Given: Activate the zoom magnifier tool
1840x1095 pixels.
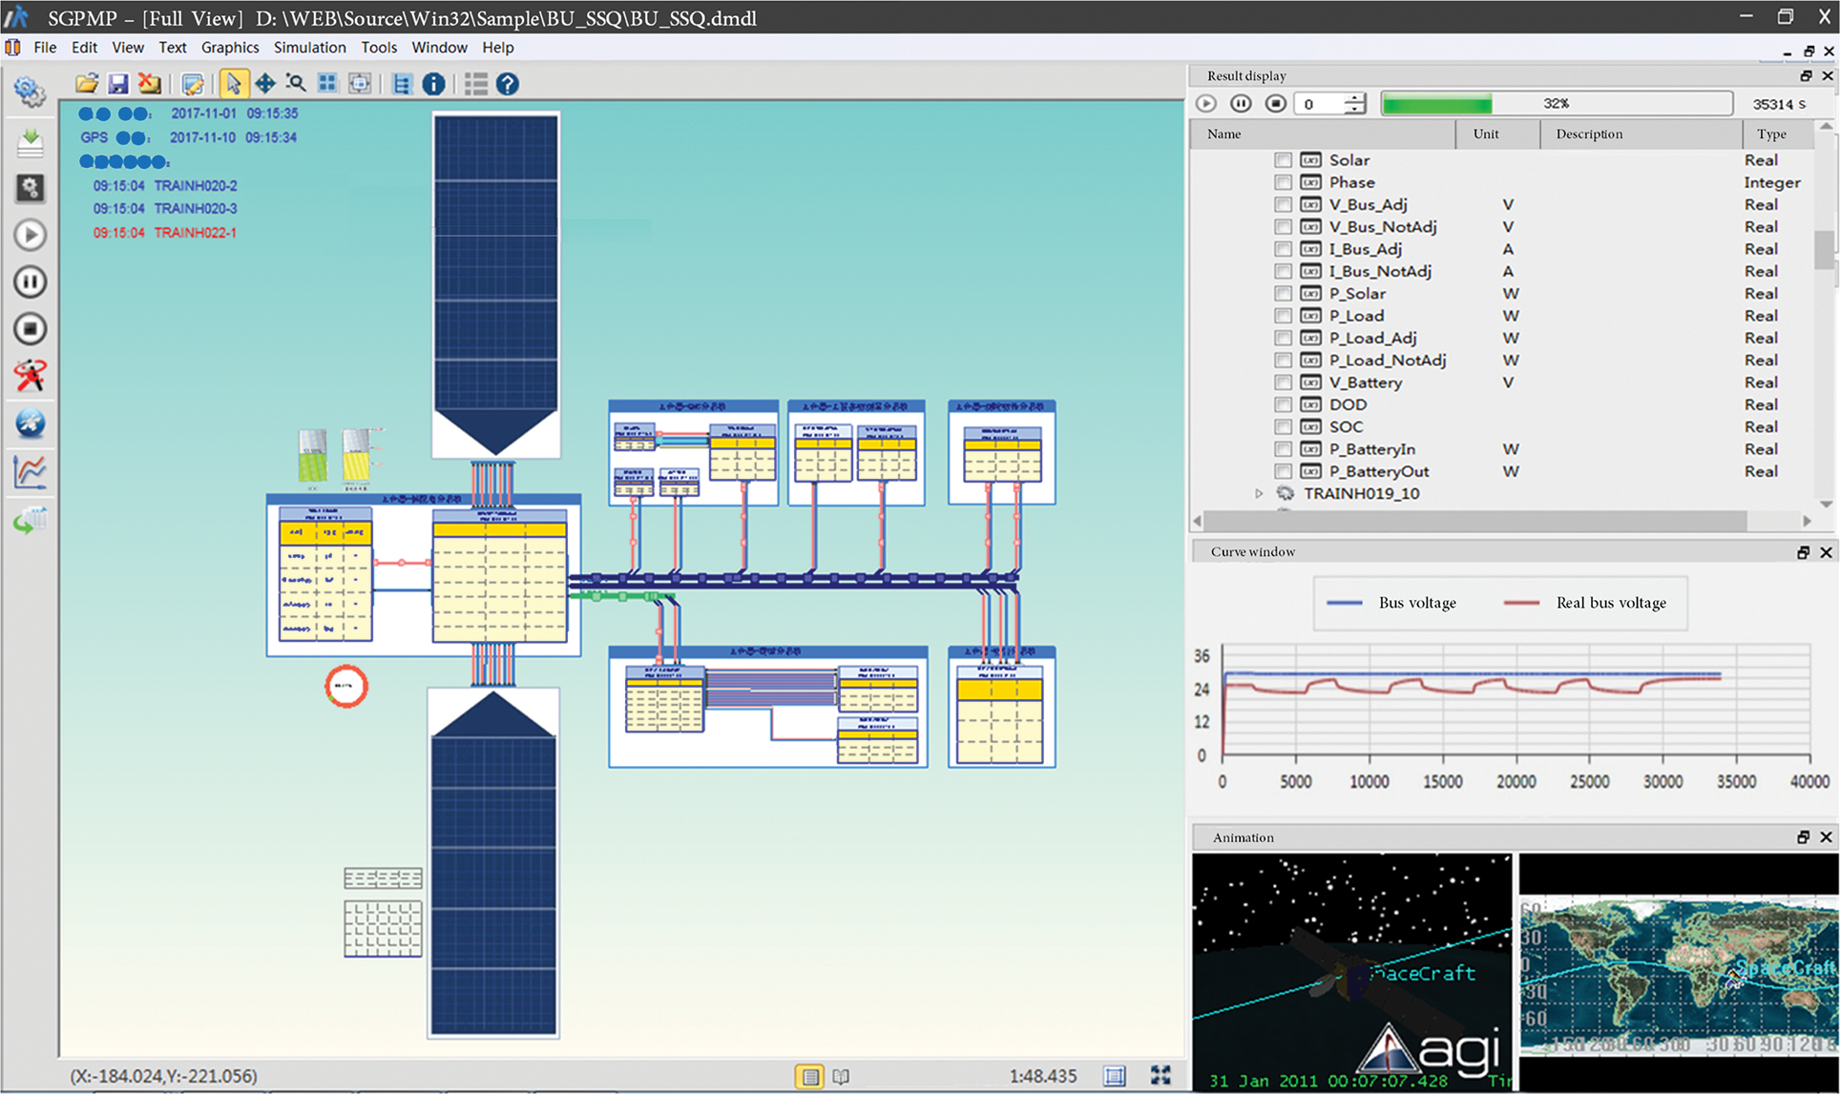Looking at the screenshot, I should coord(296,84).
